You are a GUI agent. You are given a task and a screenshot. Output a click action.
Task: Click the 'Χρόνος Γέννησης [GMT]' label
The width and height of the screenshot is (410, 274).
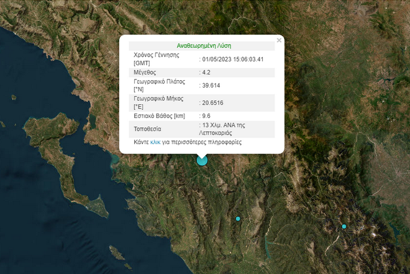pyautogui.click(x=156, y=59)
